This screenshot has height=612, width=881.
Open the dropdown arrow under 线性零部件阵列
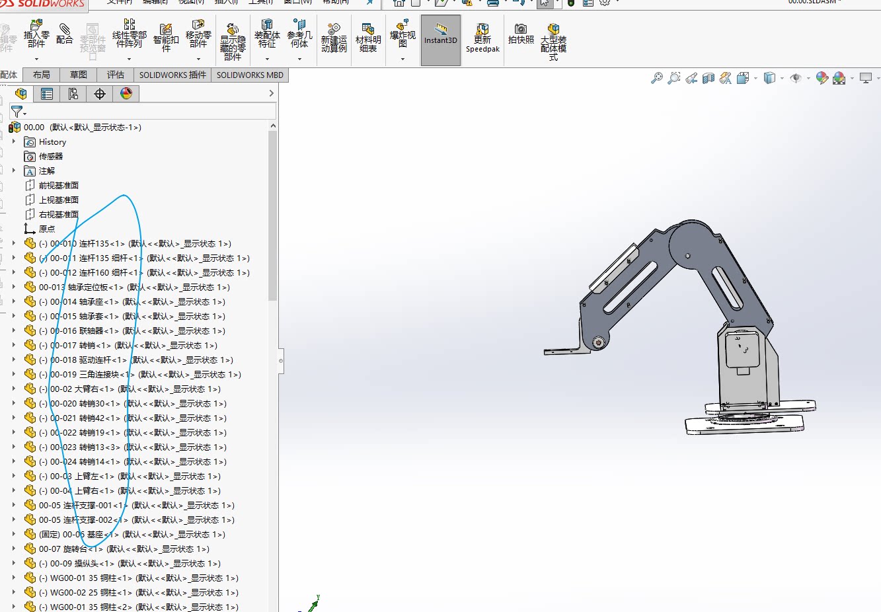[129, 59]
